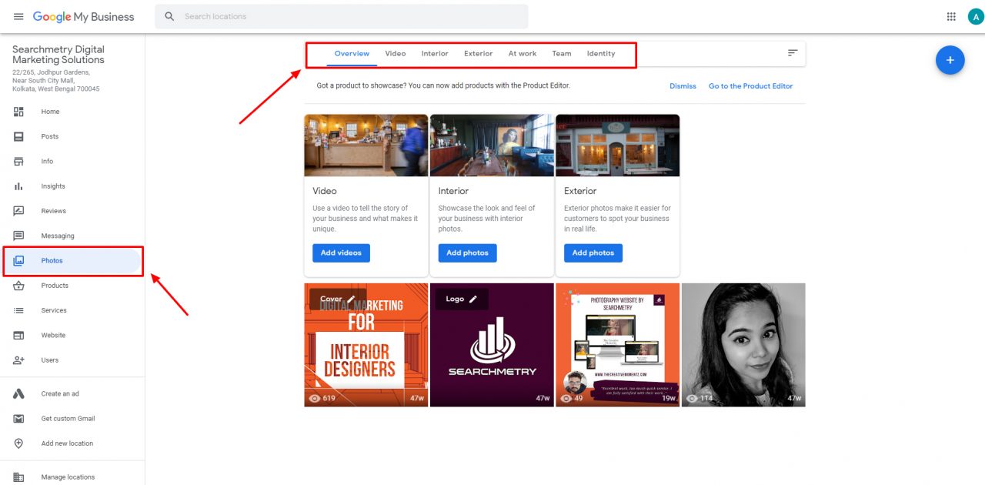
Task: Click Add photos under Interior
Action: [x=467, y=253]
